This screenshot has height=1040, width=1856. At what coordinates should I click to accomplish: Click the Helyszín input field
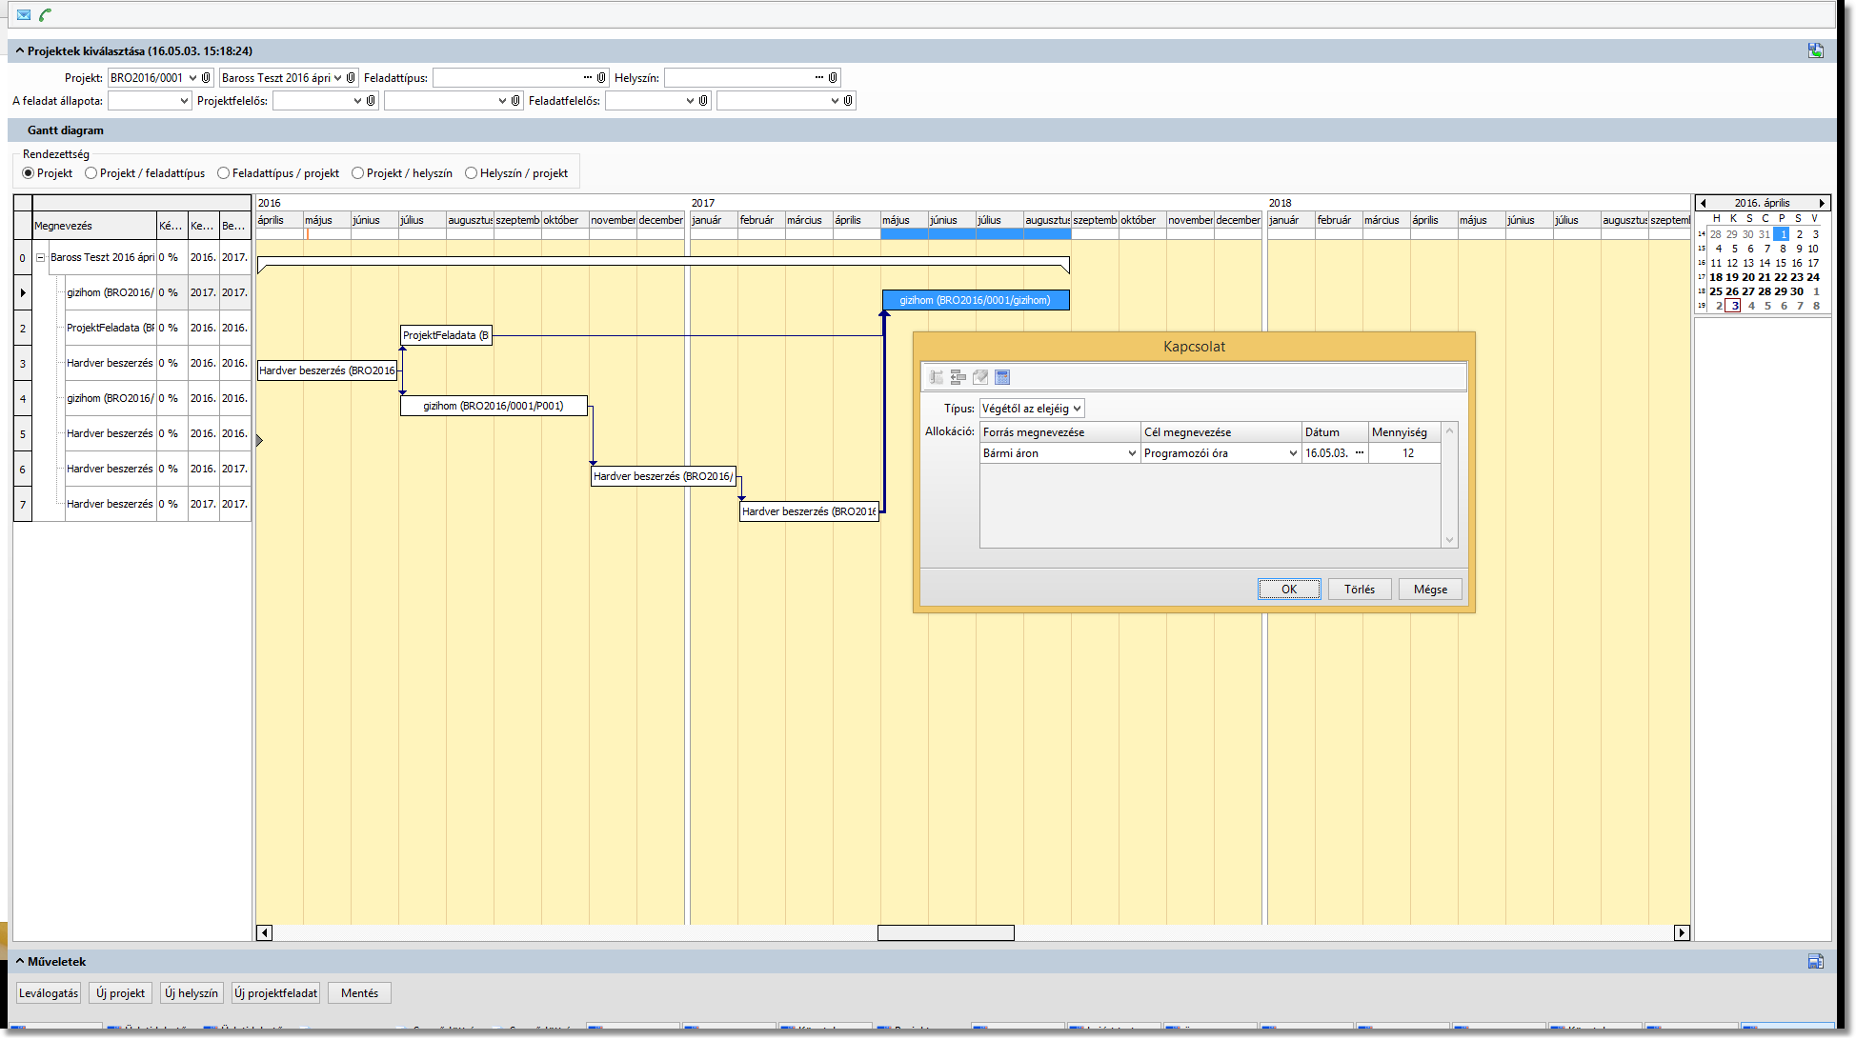tap(738, 78)
